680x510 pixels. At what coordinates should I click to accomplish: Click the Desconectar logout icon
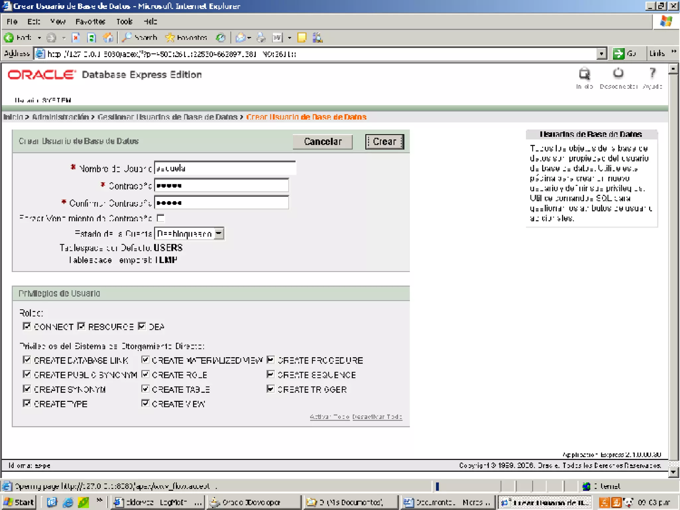tap(618, 73)
